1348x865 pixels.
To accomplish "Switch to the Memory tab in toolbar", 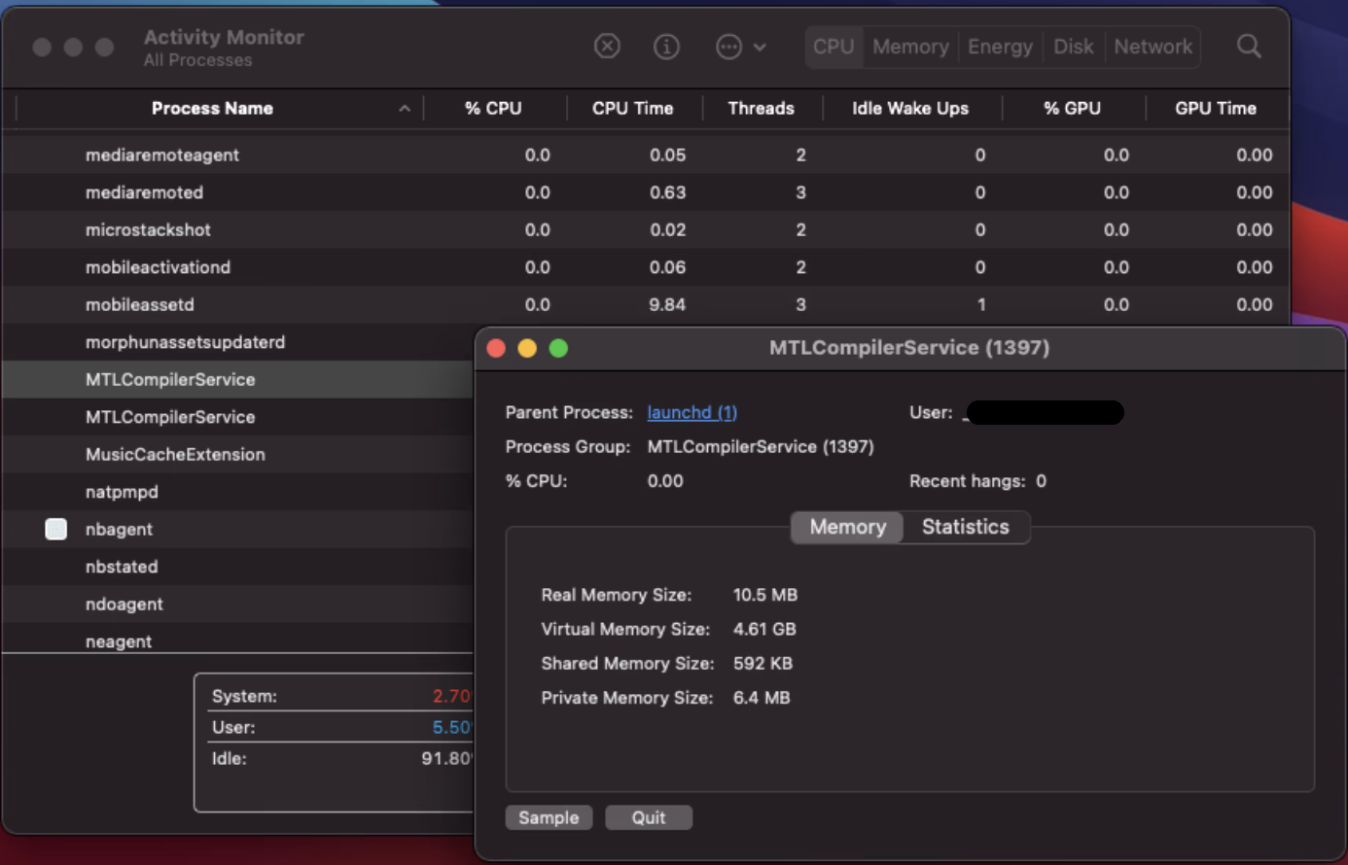I will (x=910, y=47).
